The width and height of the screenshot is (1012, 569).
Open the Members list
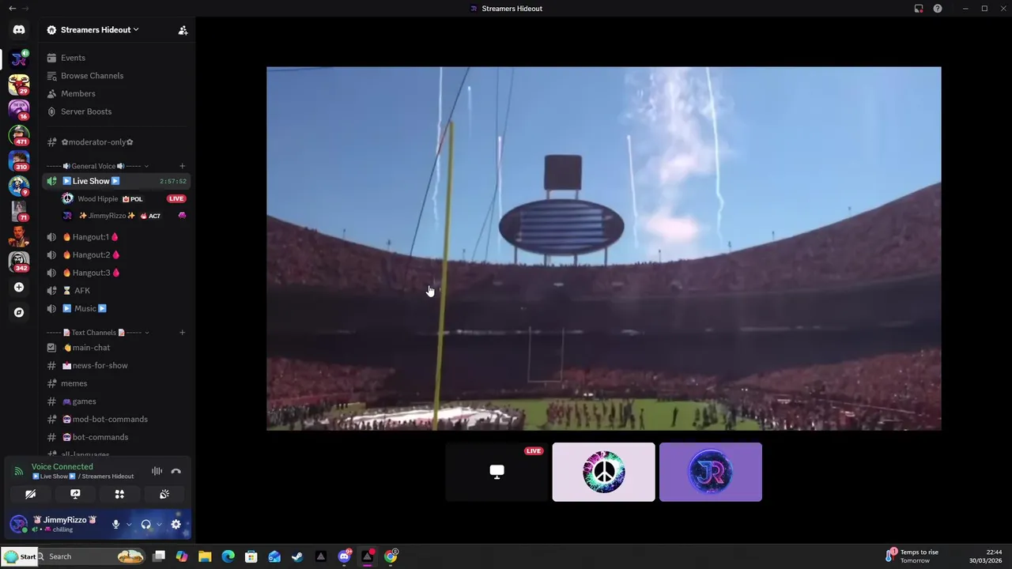77,93
